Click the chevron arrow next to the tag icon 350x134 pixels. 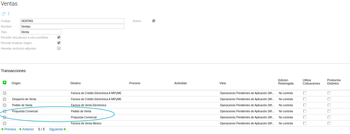[x=9, y=13]
